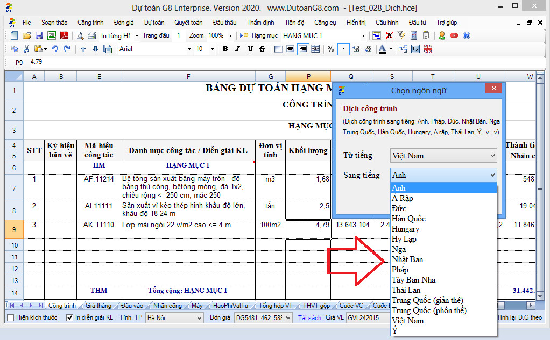This screenshot has height=340, width=550.
Task: Click the calculator icon in toolbar
Action: pyautogui.click(x=414, y=35)
